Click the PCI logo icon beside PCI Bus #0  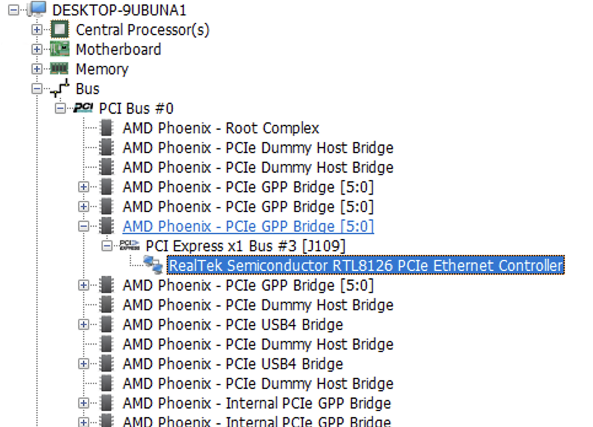84,108
